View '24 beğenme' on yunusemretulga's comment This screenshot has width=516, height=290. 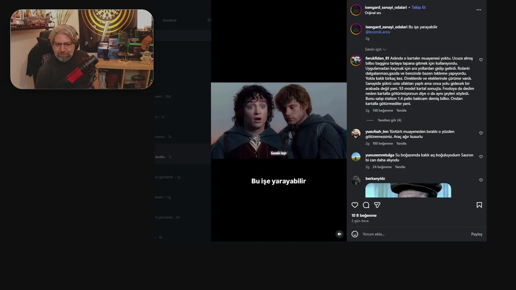(382, 167)
